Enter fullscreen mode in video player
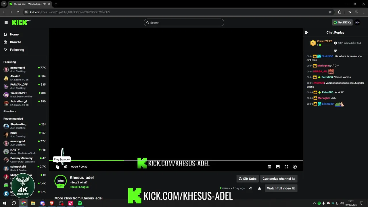 point(286,167)
